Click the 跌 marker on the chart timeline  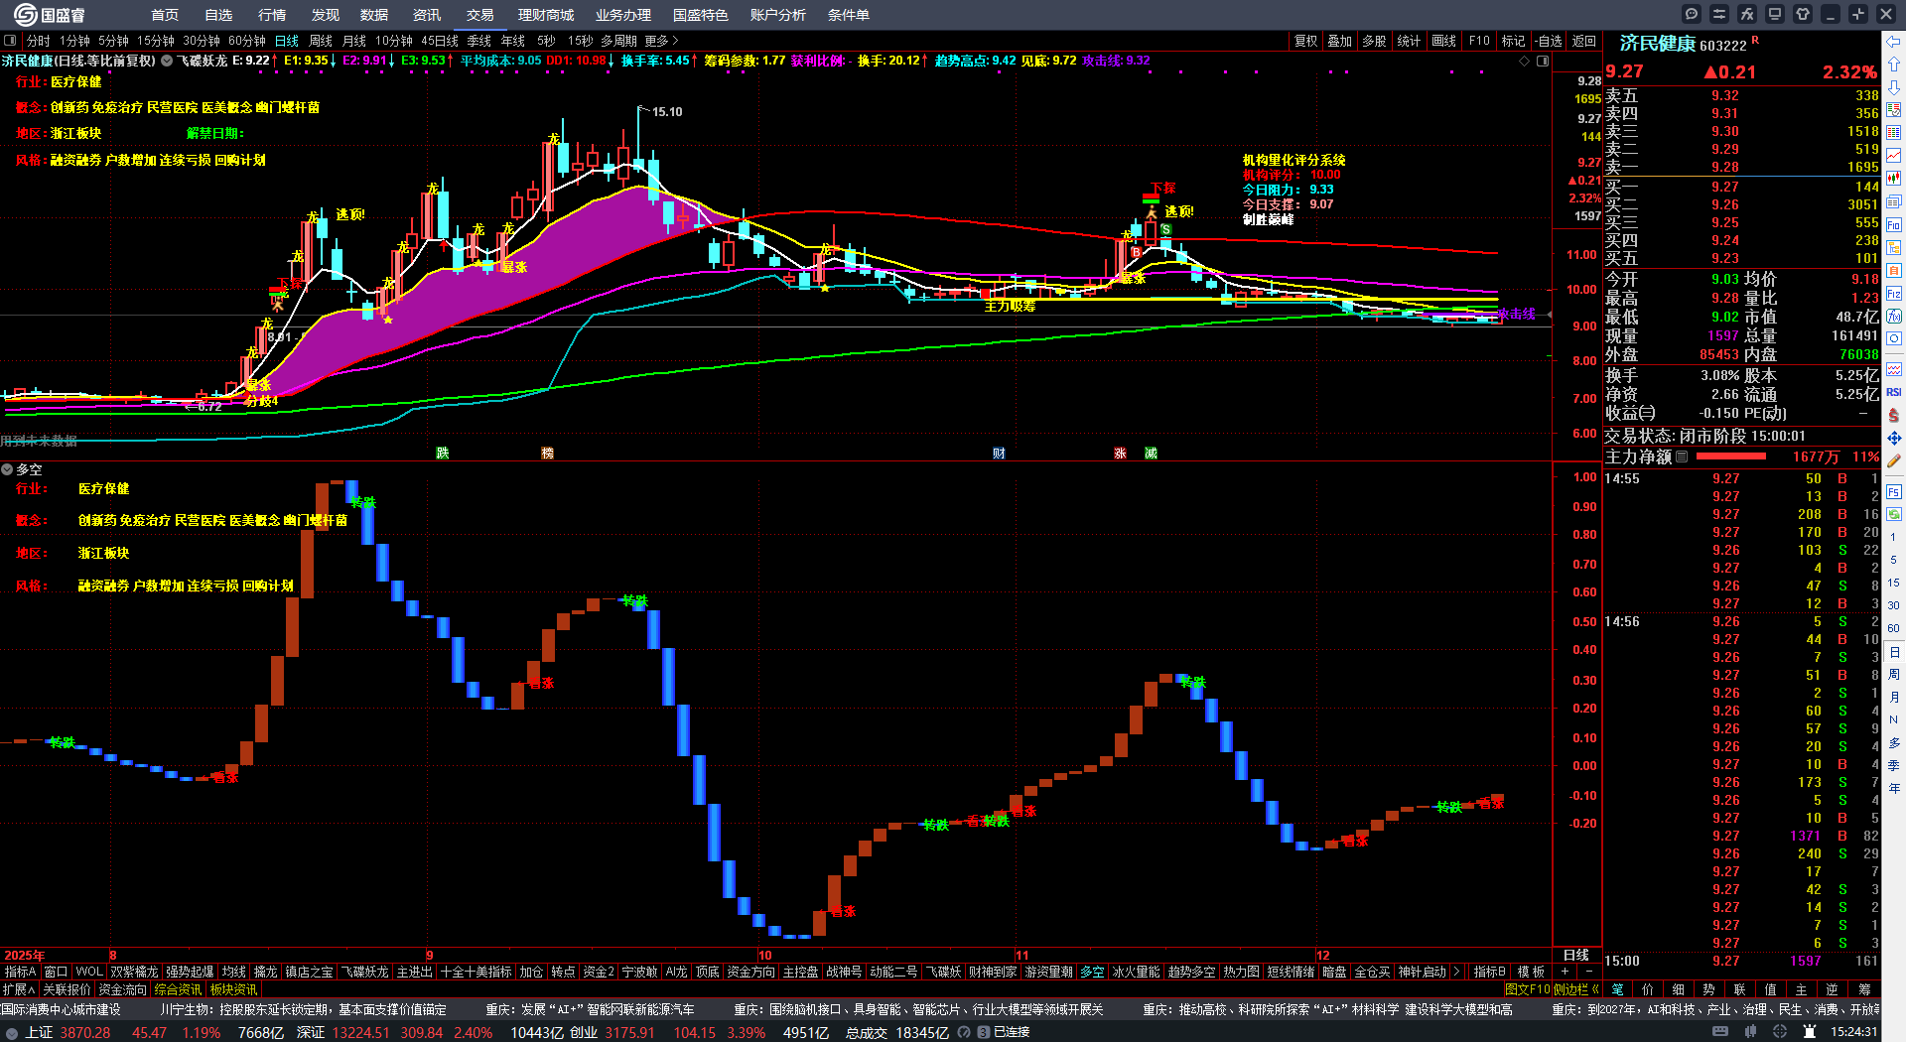pyautogui.click(x=443, y=454)
